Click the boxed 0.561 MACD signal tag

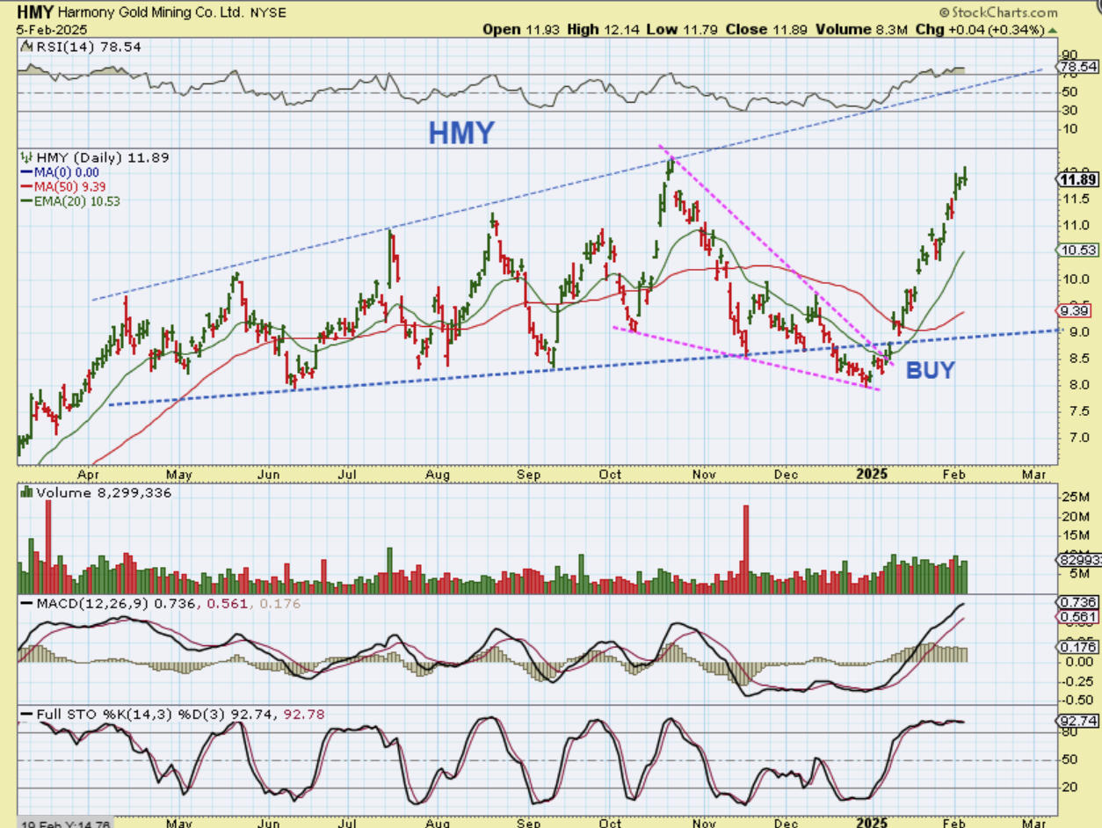1077,617
